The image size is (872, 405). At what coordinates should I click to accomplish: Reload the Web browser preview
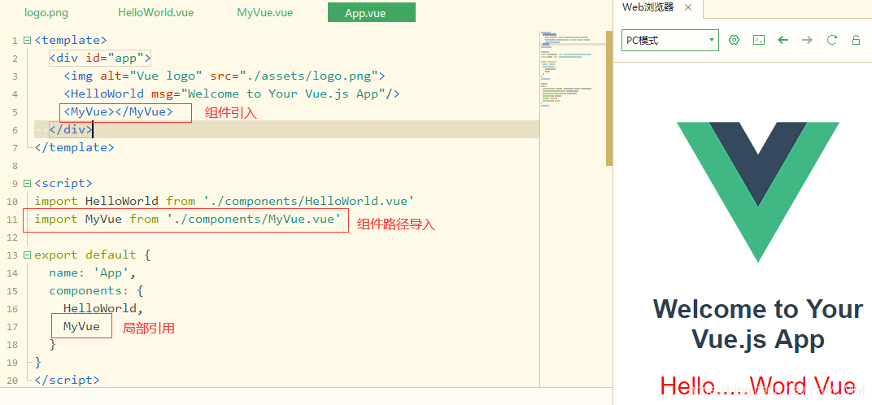click(832, 40)
